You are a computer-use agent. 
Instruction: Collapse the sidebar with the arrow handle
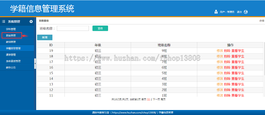35,64
